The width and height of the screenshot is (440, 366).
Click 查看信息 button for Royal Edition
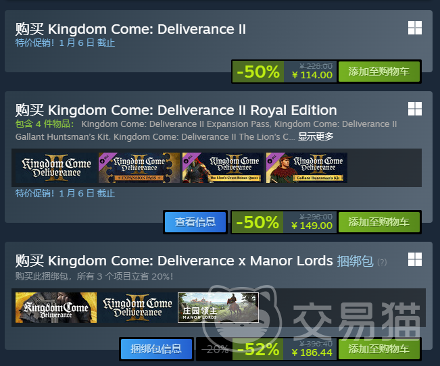click(x=195, y=222)
